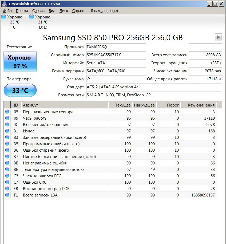
Task: Close the CrystalDiskInfo window
Action: point(221,4)
